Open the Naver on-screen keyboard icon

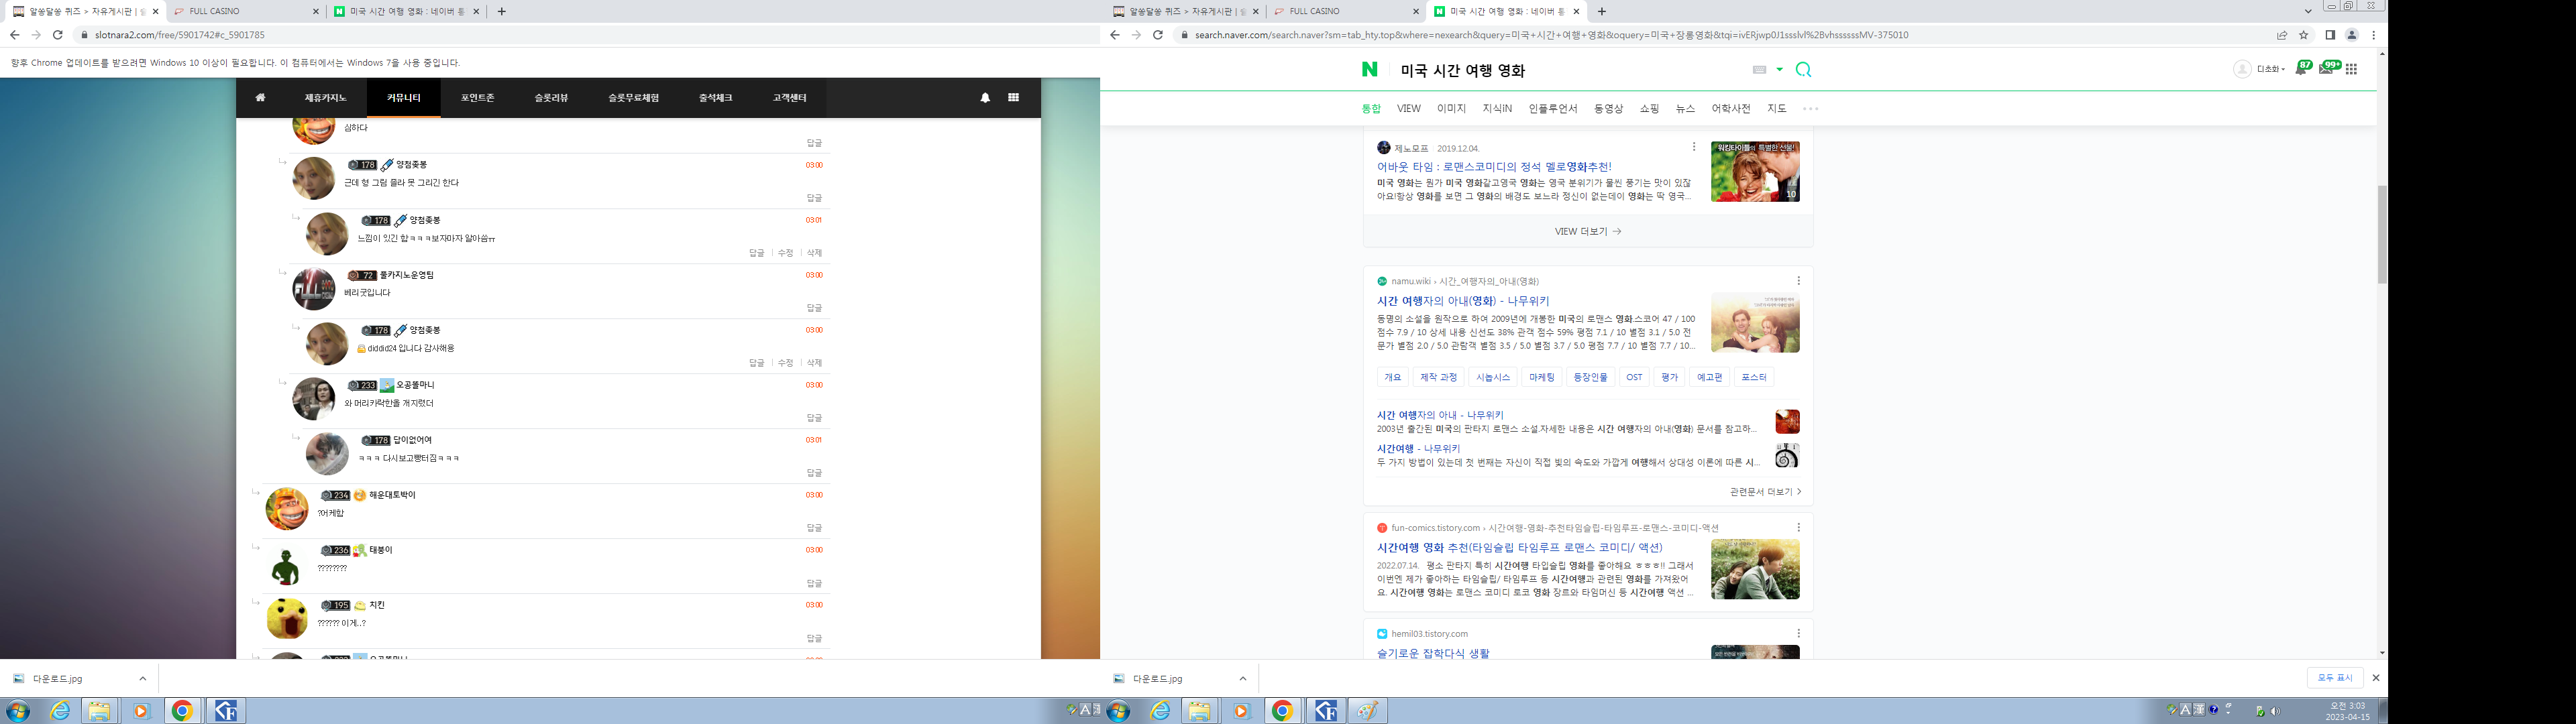point(1760,70)
